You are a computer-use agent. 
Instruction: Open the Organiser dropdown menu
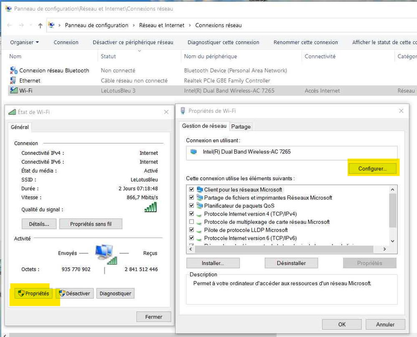pos(25,42)
